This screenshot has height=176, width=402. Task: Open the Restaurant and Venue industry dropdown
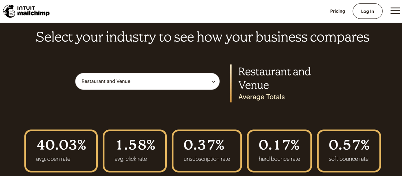click(x=147, y=81)
